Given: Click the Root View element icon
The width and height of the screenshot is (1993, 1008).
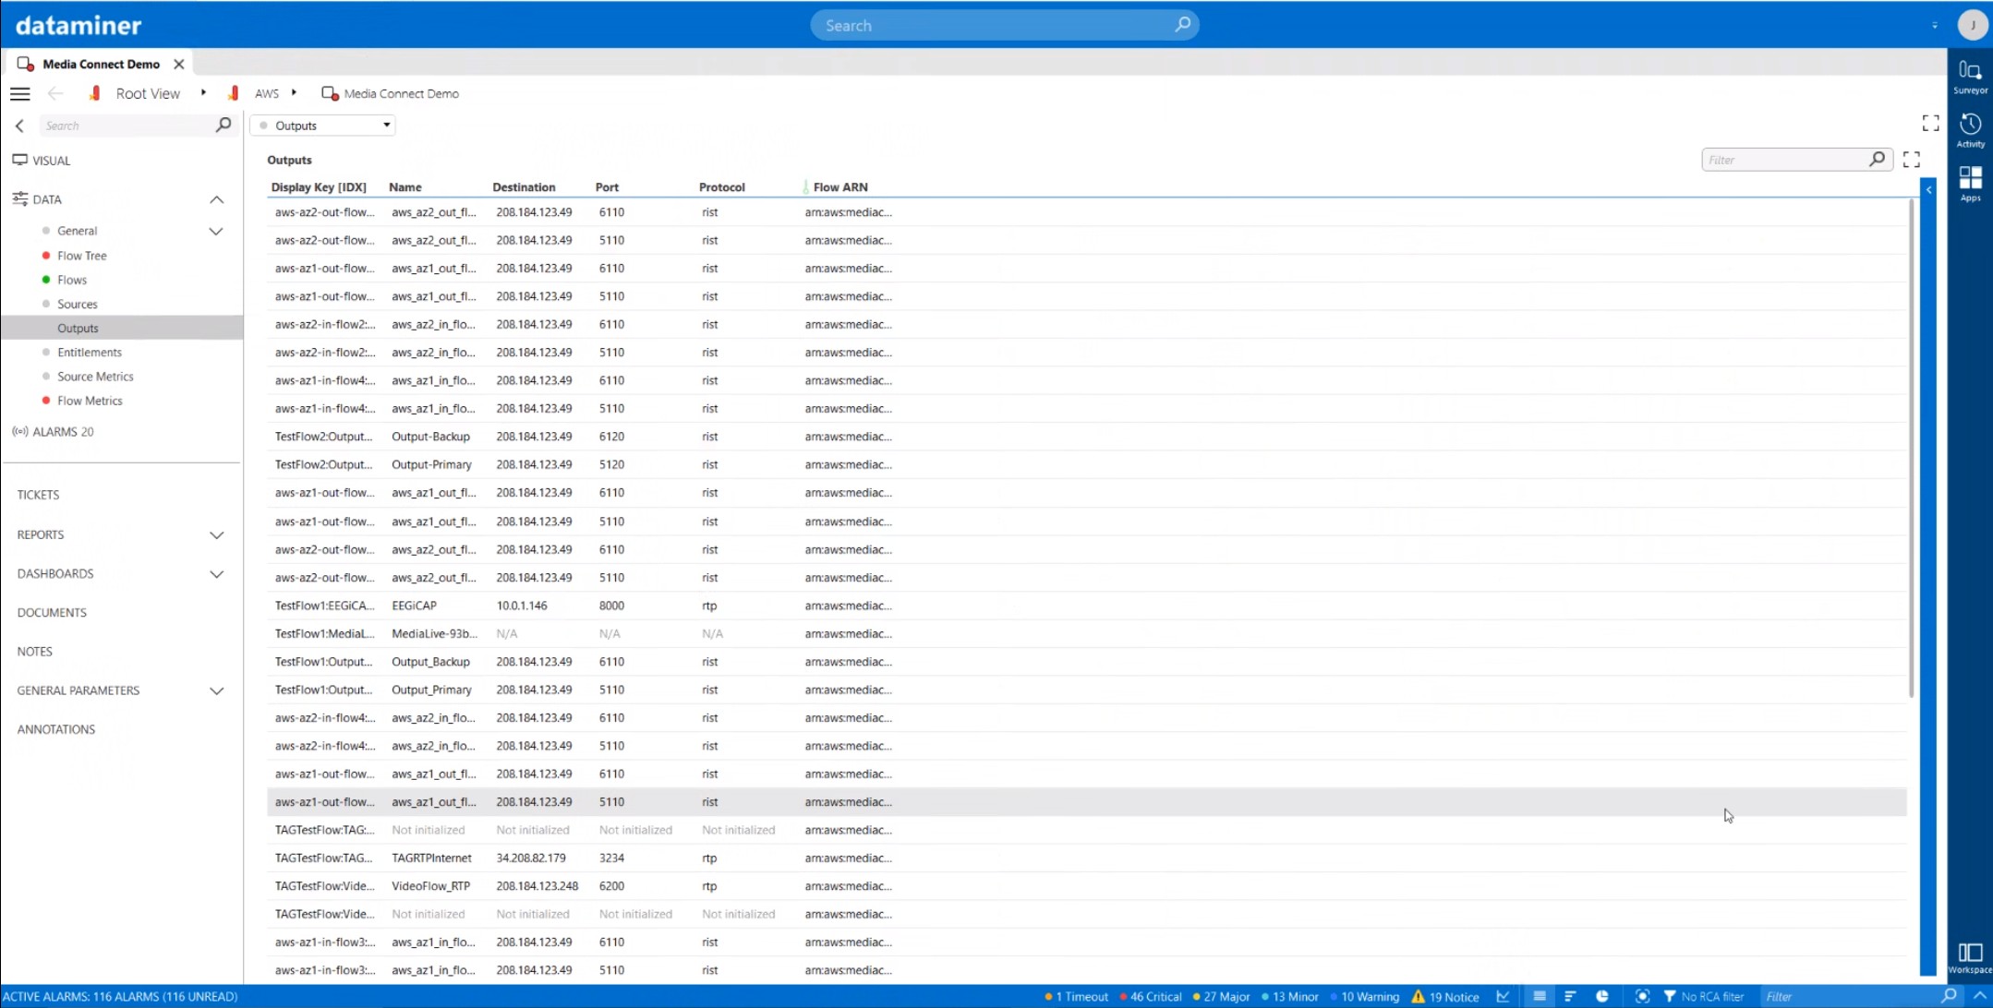Looking at the screenshot, I should pyautogui.click(x=94, y=93).
